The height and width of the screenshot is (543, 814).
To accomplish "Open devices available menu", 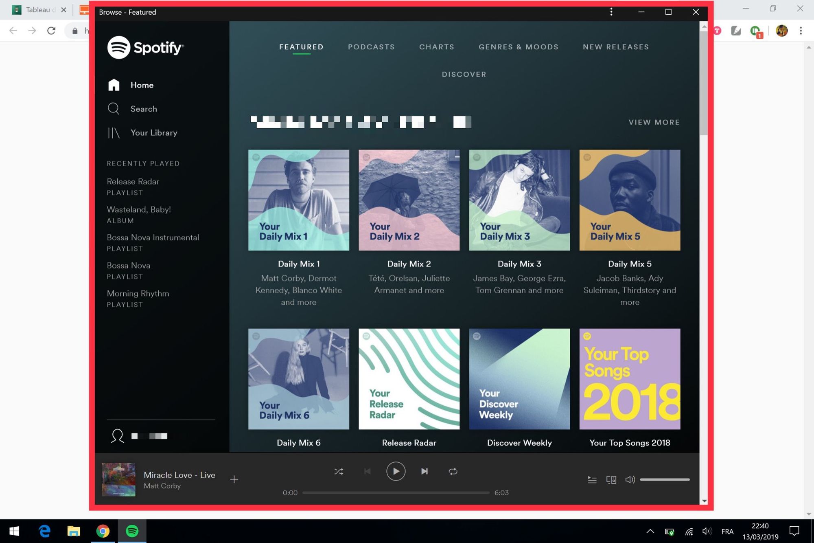I will click(x=611, y=480).
